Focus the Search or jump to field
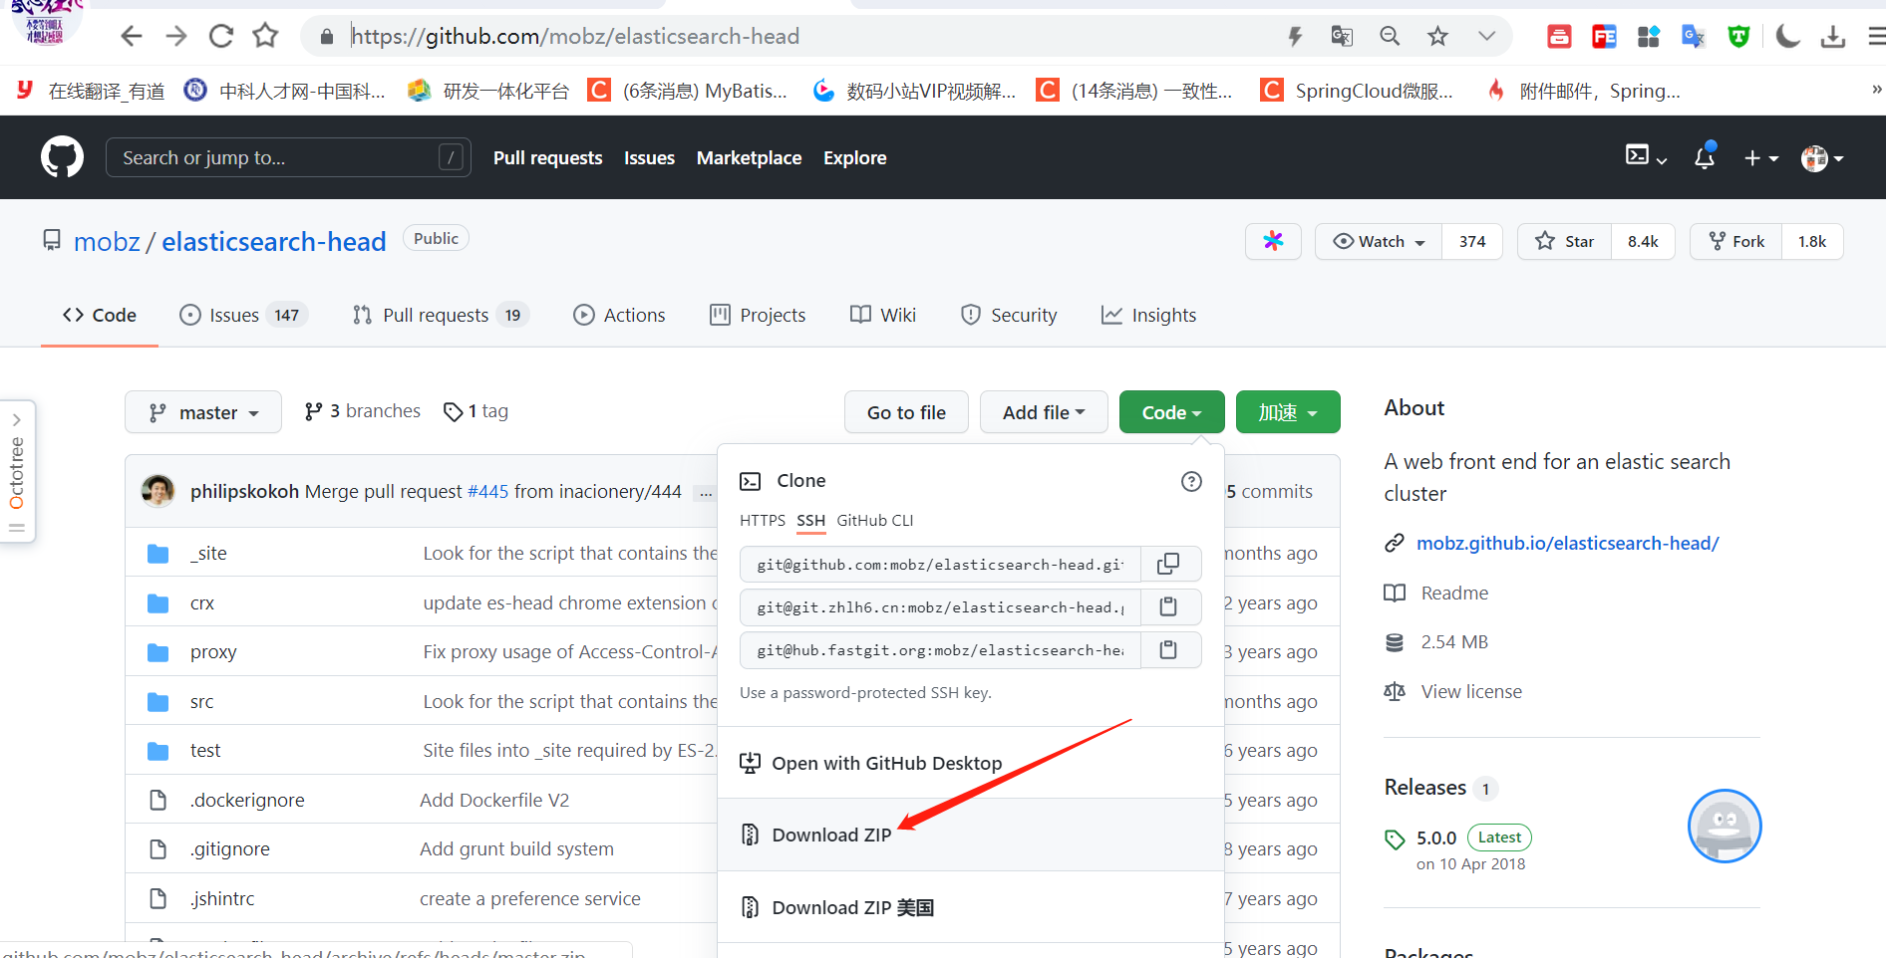1886x958 pixels. tap(288, 157)
